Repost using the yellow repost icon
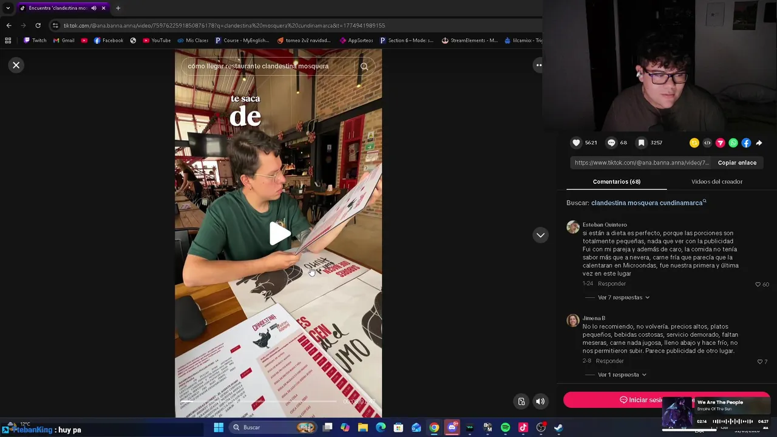The height and width of the screenshot is (437, 777). (694, 143)
